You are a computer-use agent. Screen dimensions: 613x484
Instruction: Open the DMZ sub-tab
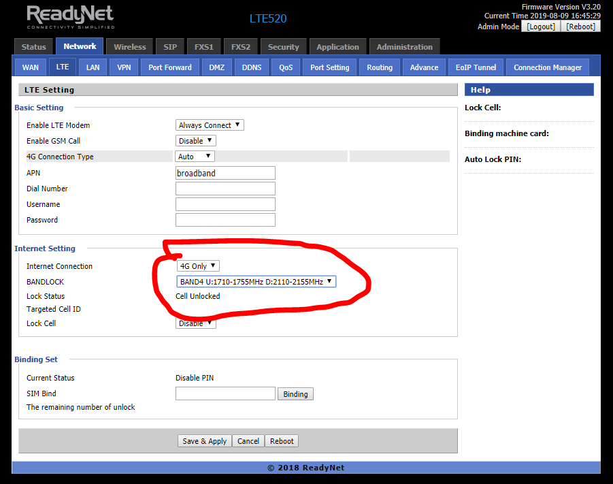pos(216,67)
